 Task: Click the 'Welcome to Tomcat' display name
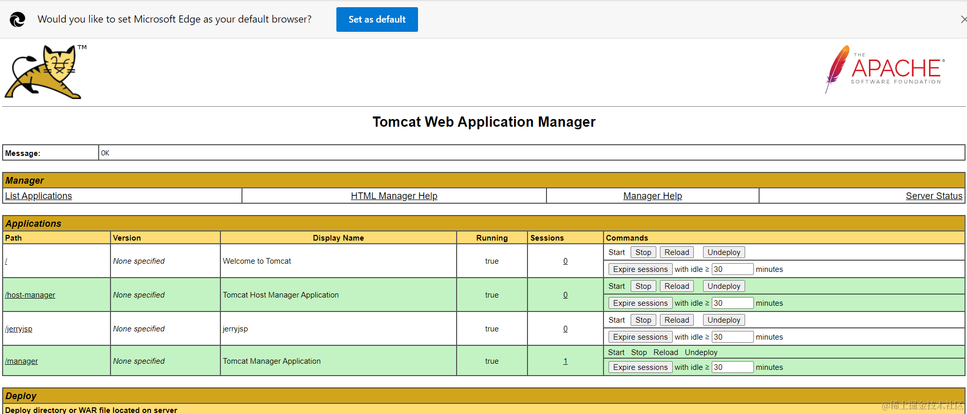pyautogui.click(x=257, y=261)
